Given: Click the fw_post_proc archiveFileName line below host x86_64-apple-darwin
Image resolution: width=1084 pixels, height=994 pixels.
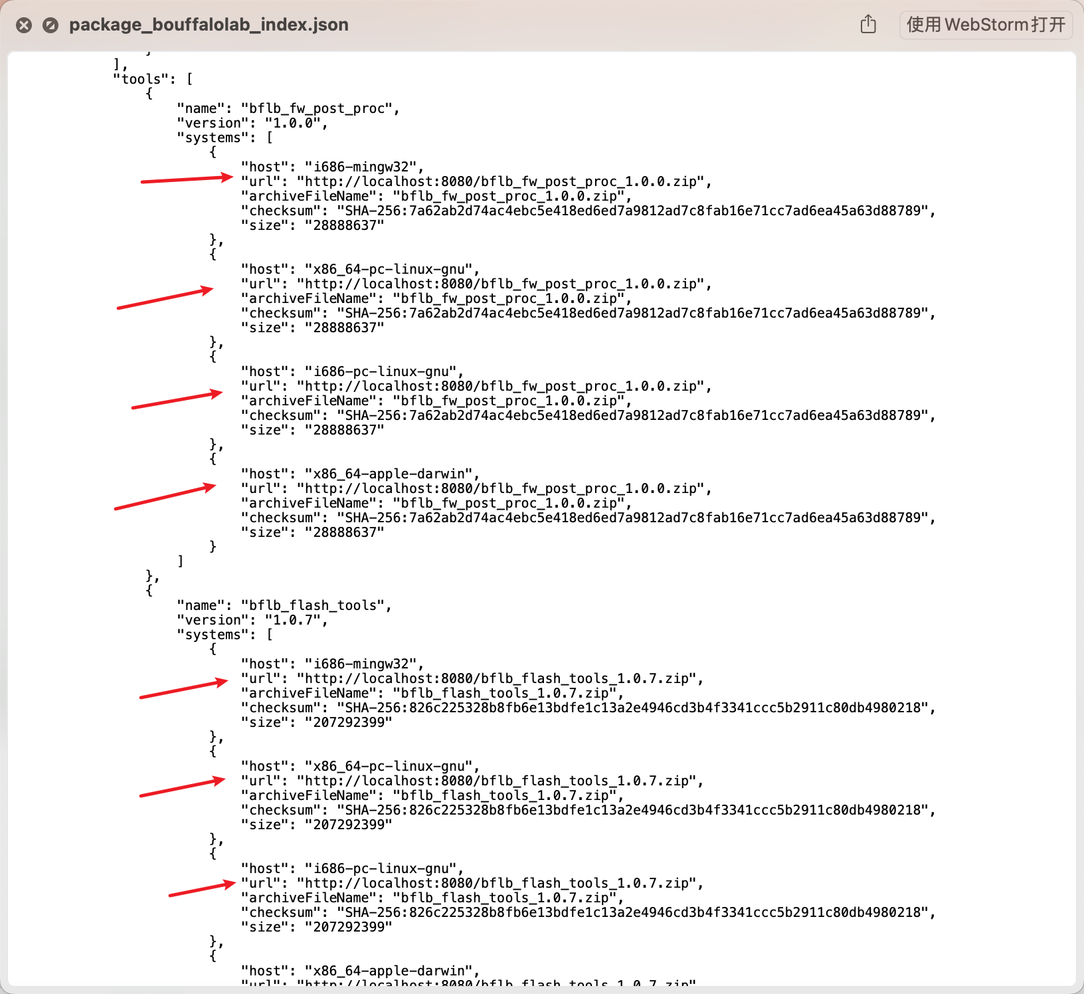Looking at the screenshot, I should [x=436, y=503].
